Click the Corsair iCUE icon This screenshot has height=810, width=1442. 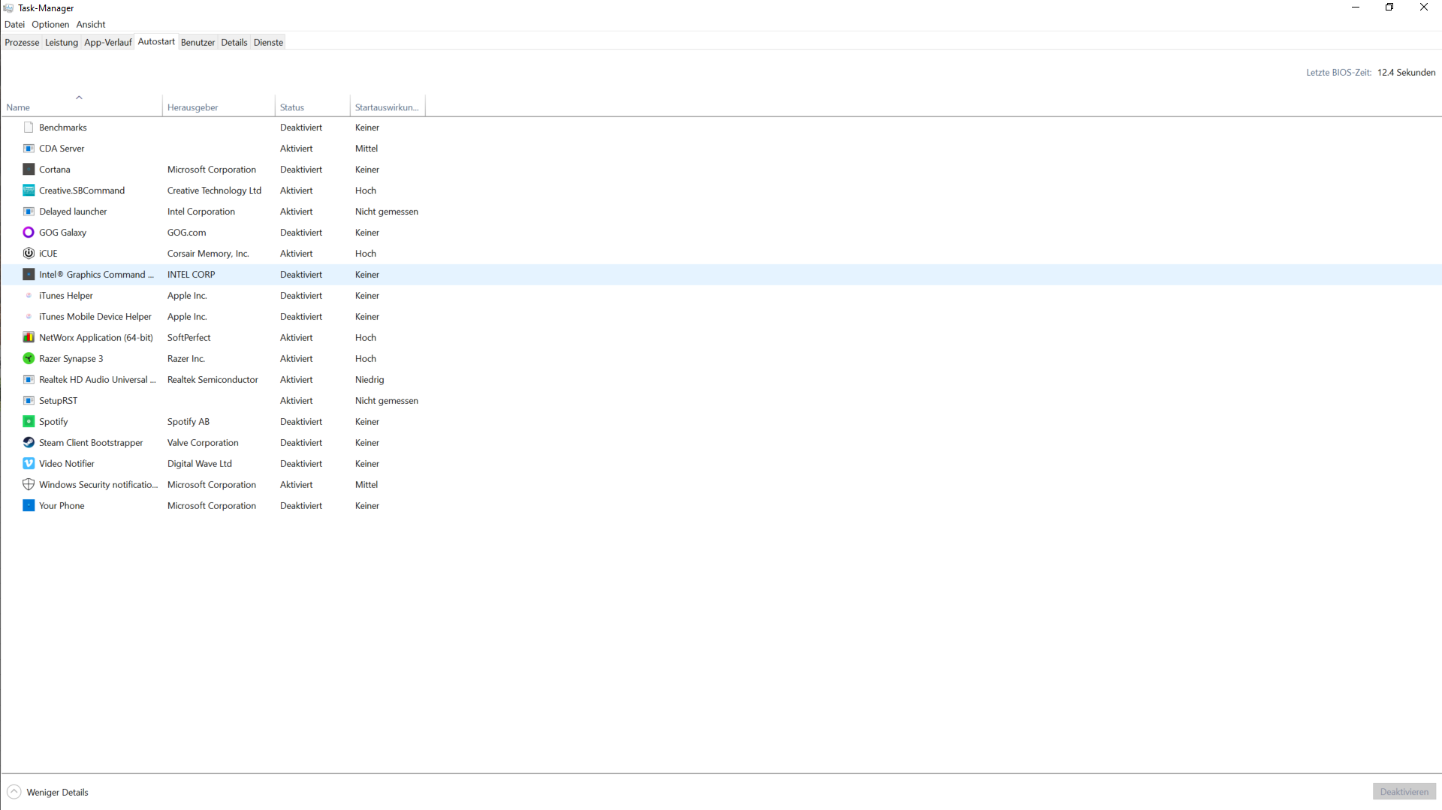point(29,254)
